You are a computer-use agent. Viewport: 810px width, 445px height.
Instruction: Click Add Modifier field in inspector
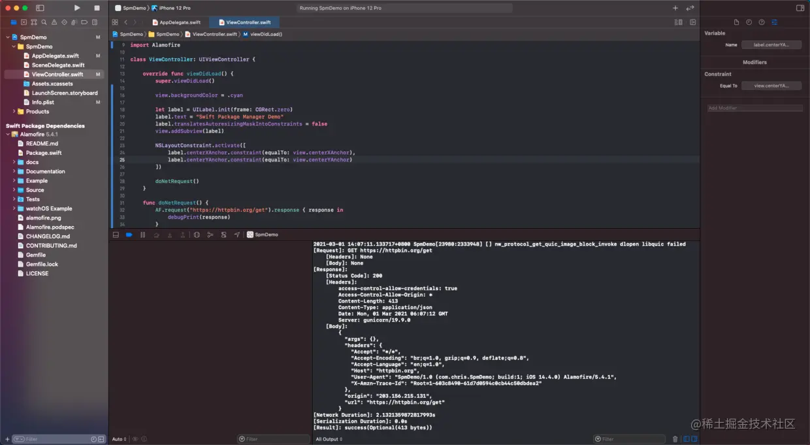755,108
